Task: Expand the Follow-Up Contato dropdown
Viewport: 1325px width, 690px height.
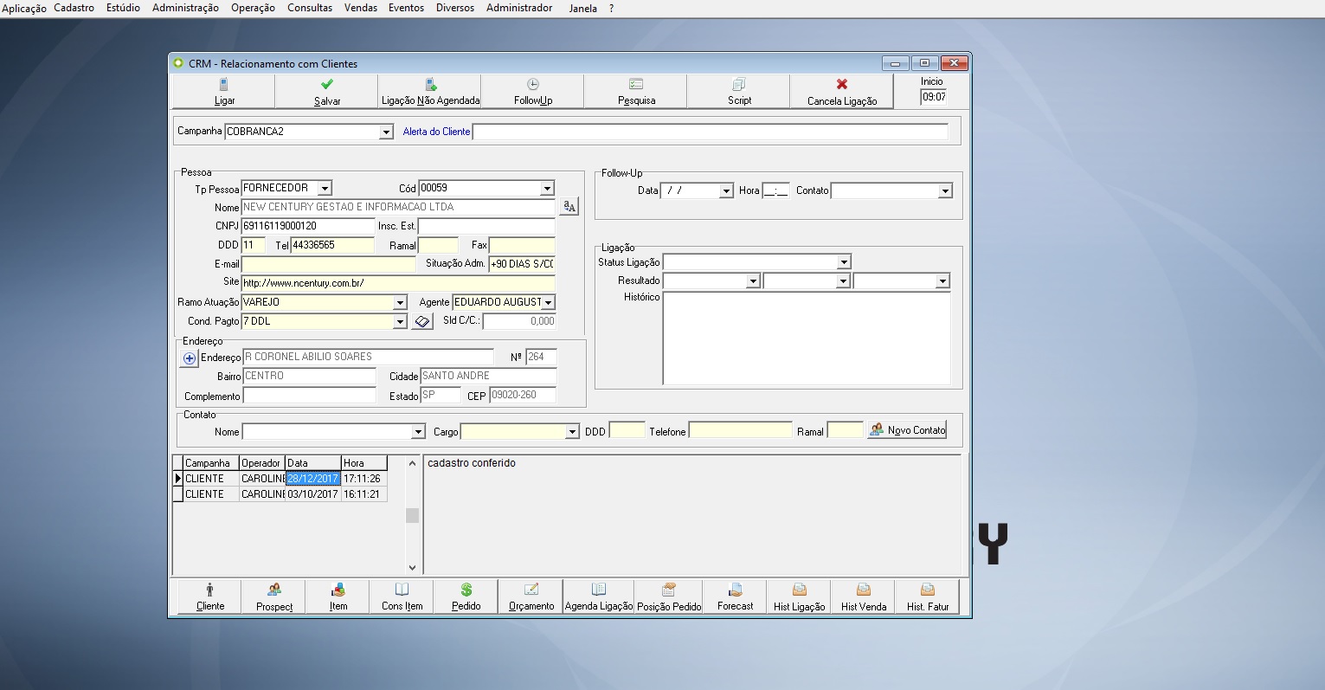Action: (945, 191)
